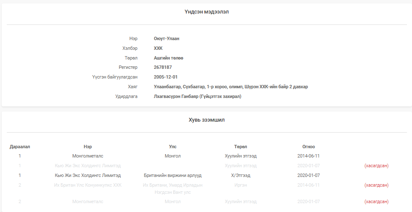Click the Ашгийн төлөө type value
This screenshot has width=412, height=212.
(169, 58)
